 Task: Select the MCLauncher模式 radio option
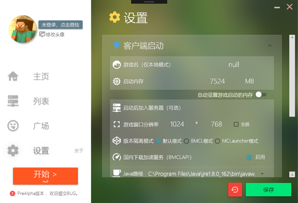pyautogui.click(x=217, y=141)
